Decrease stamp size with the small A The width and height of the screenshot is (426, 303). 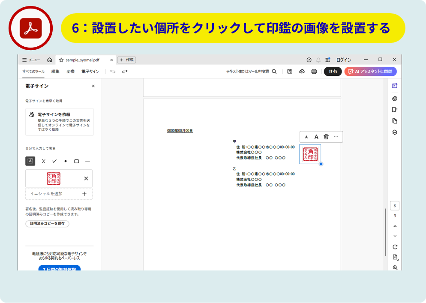(x=306, y=137)
